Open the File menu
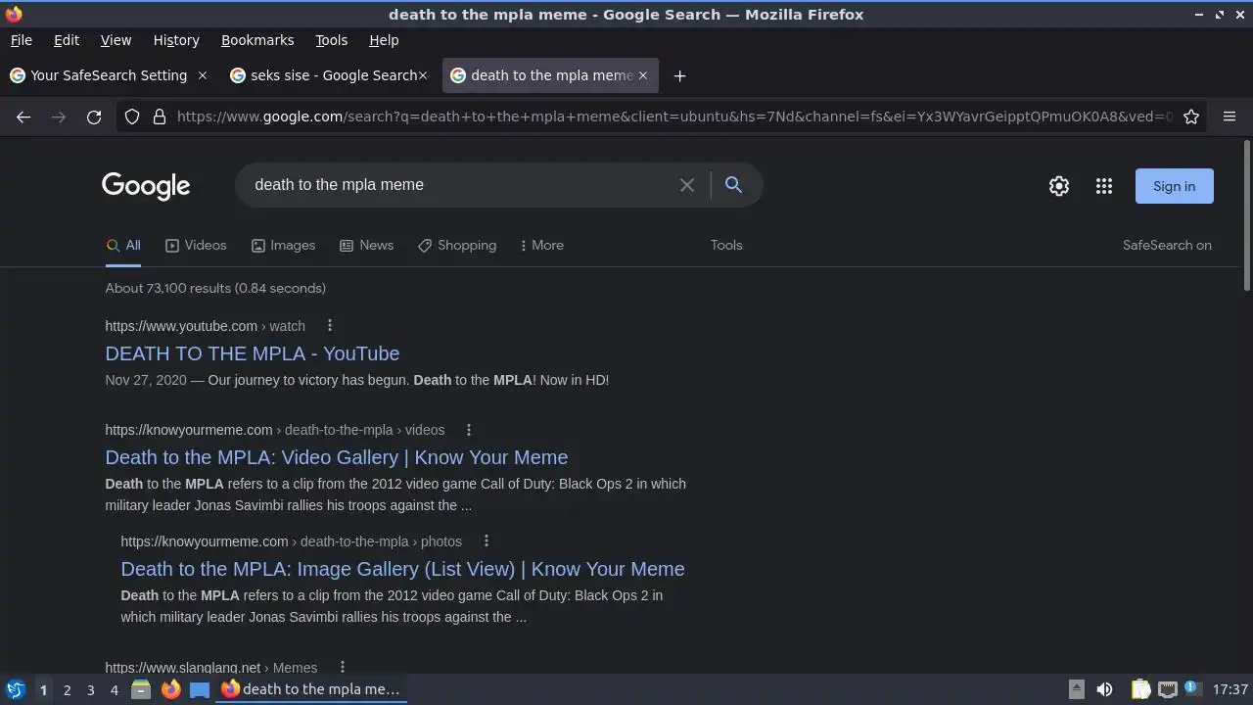 point(21,40)
